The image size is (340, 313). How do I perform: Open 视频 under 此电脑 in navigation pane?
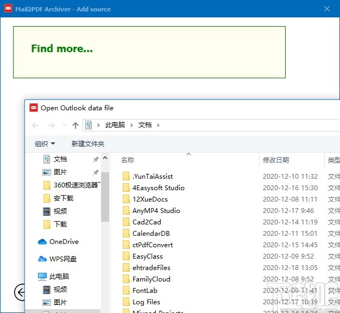tap(60, 289)
